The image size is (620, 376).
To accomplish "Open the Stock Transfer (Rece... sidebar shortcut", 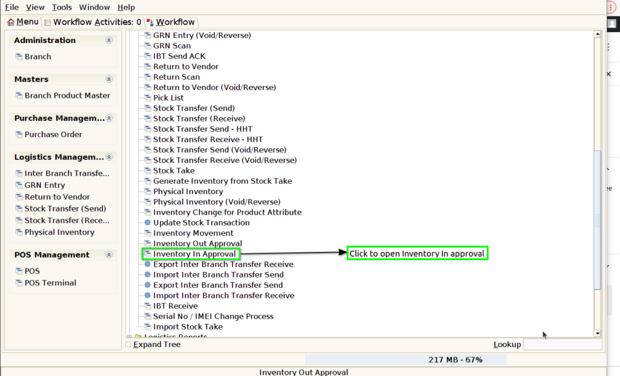I will pos(67,221).
